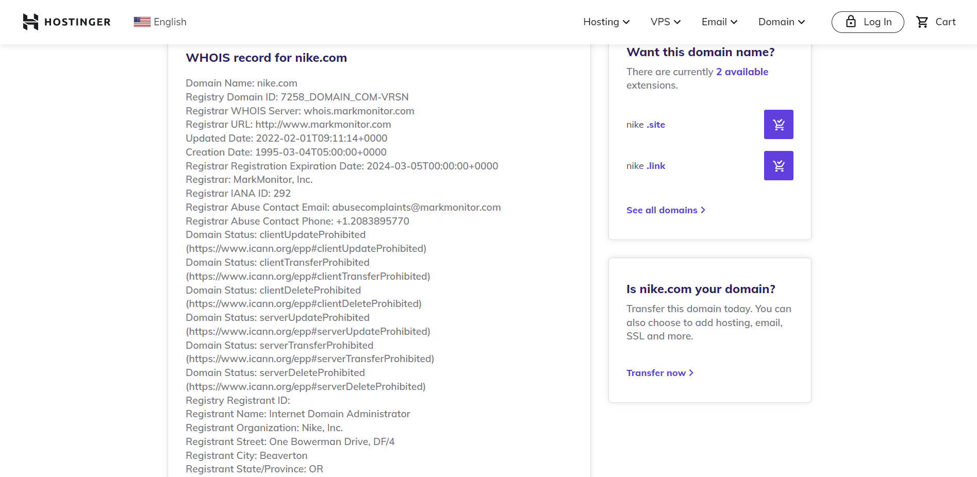Click the WHOIS record for nike.com heading
Screen dimensions: 977x477
point(266,58)
